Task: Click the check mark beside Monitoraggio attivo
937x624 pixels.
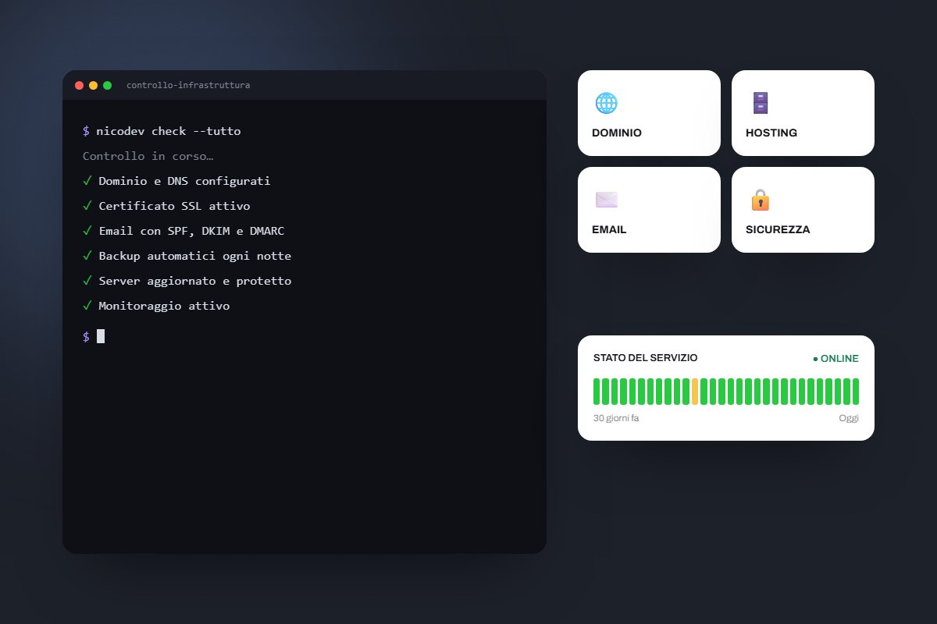Action: (87, 306)
